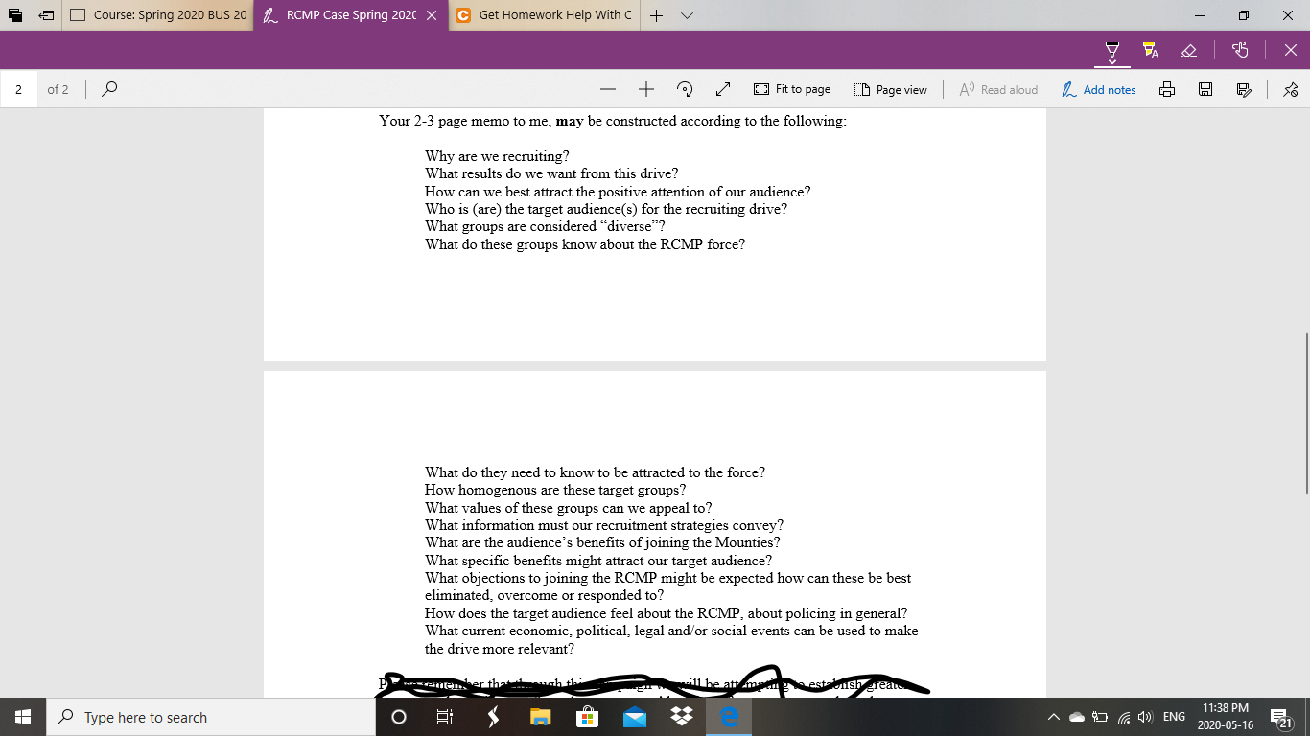Click "What do these groups know about the RCMP force?"

click(x=585, y=244)
